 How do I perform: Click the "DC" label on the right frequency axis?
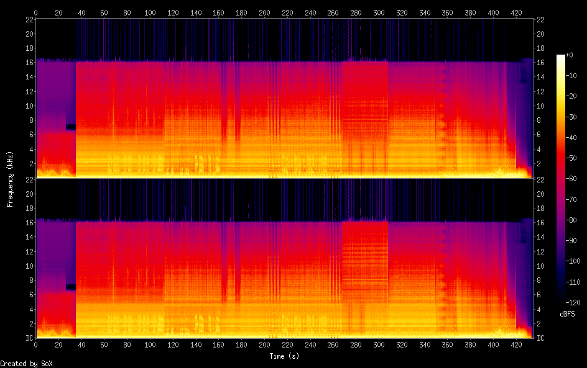click(540, 338)
